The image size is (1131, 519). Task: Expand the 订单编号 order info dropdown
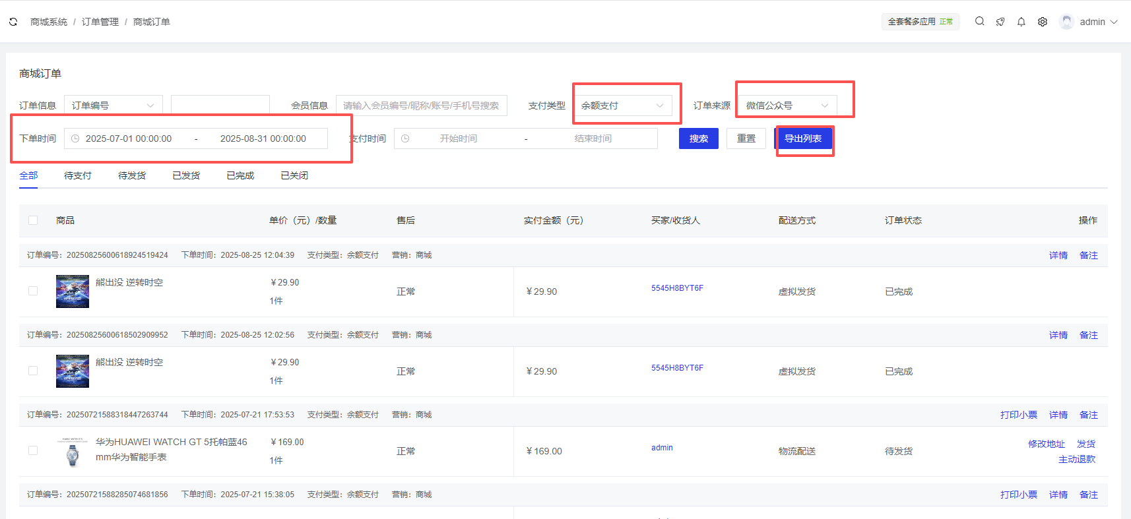coord(113,106)
